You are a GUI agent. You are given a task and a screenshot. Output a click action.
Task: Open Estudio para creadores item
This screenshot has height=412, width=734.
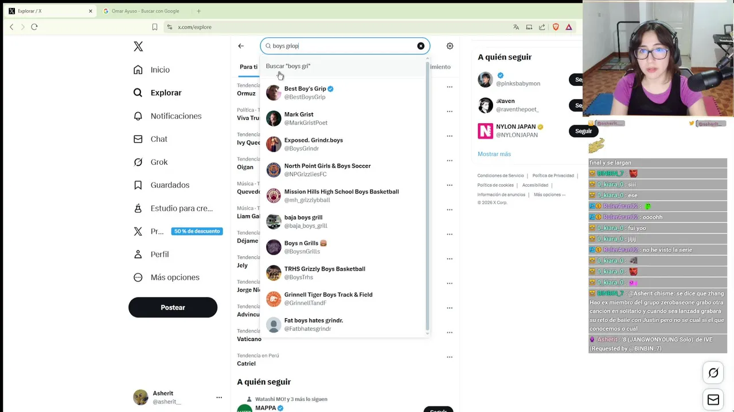pyautogui.click(x=173, y=208)
